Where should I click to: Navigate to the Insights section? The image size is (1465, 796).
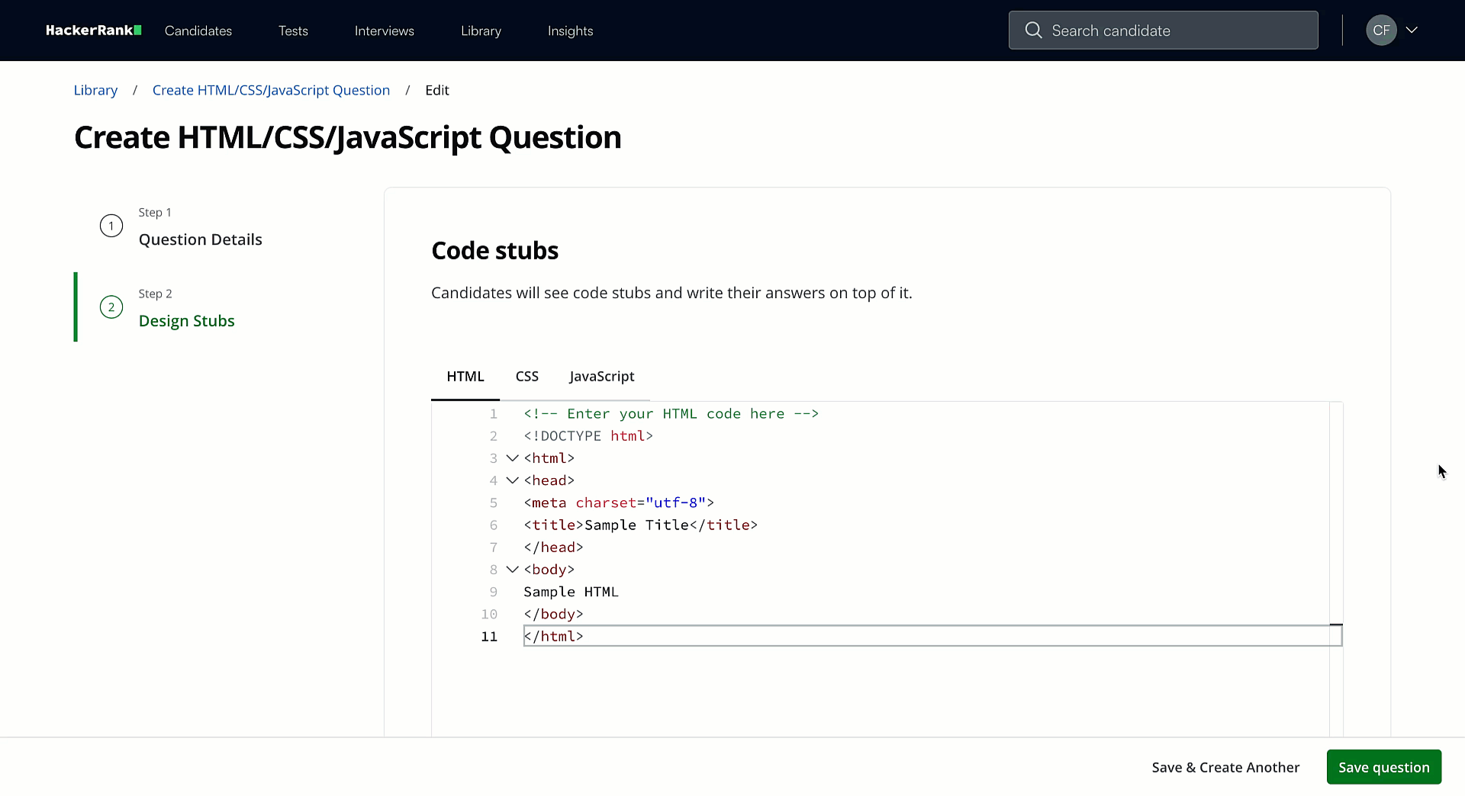click(570, 30)
